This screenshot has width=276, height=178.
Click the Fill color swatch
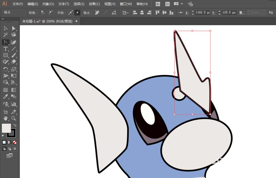pyautogui.click(x=6, y=128)
